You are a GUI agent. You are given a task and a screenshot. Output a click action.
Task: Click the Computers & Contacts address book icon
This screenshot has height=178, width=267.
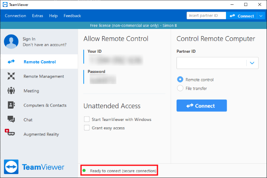pos(11,105)
